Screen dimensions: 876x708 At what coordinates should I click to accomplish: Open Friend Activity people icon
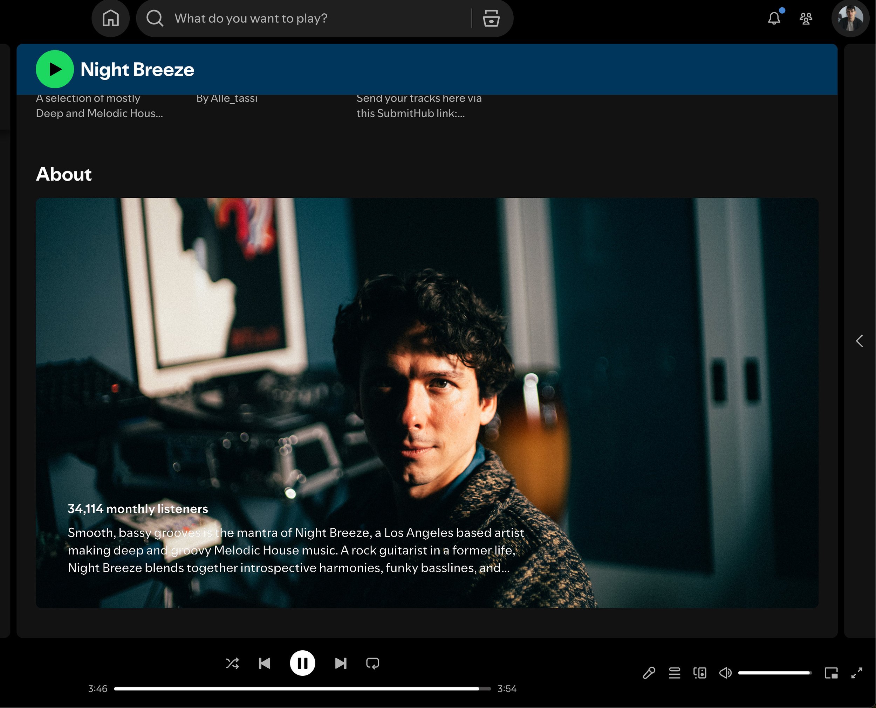pyautogui.click(x=806, y=18)
